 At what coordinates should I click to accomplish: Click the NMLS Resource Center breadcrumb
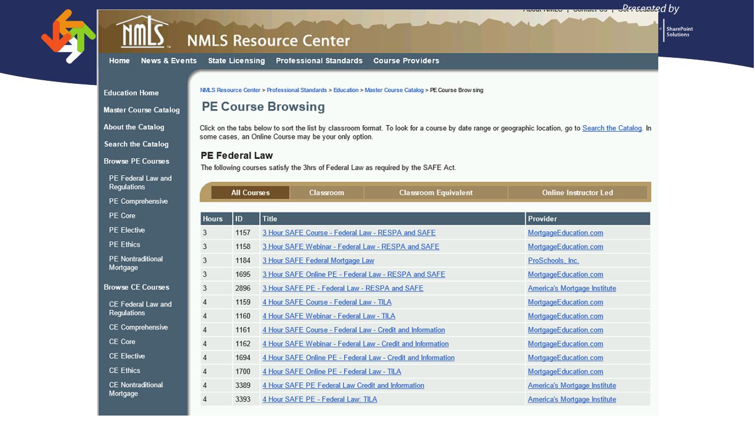(x=230, y=90)
